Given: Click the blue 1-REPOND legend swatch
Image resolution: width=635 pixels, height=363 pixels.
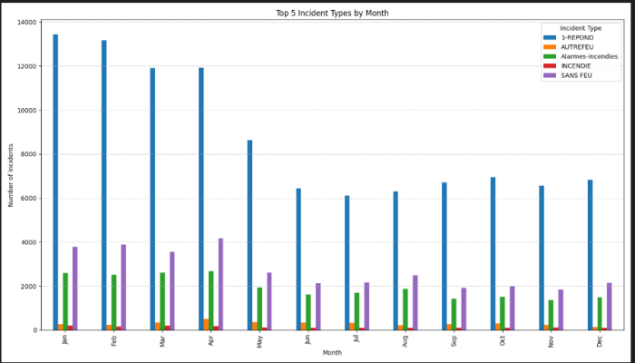Looking at the screenshot, I should [549, 38].
